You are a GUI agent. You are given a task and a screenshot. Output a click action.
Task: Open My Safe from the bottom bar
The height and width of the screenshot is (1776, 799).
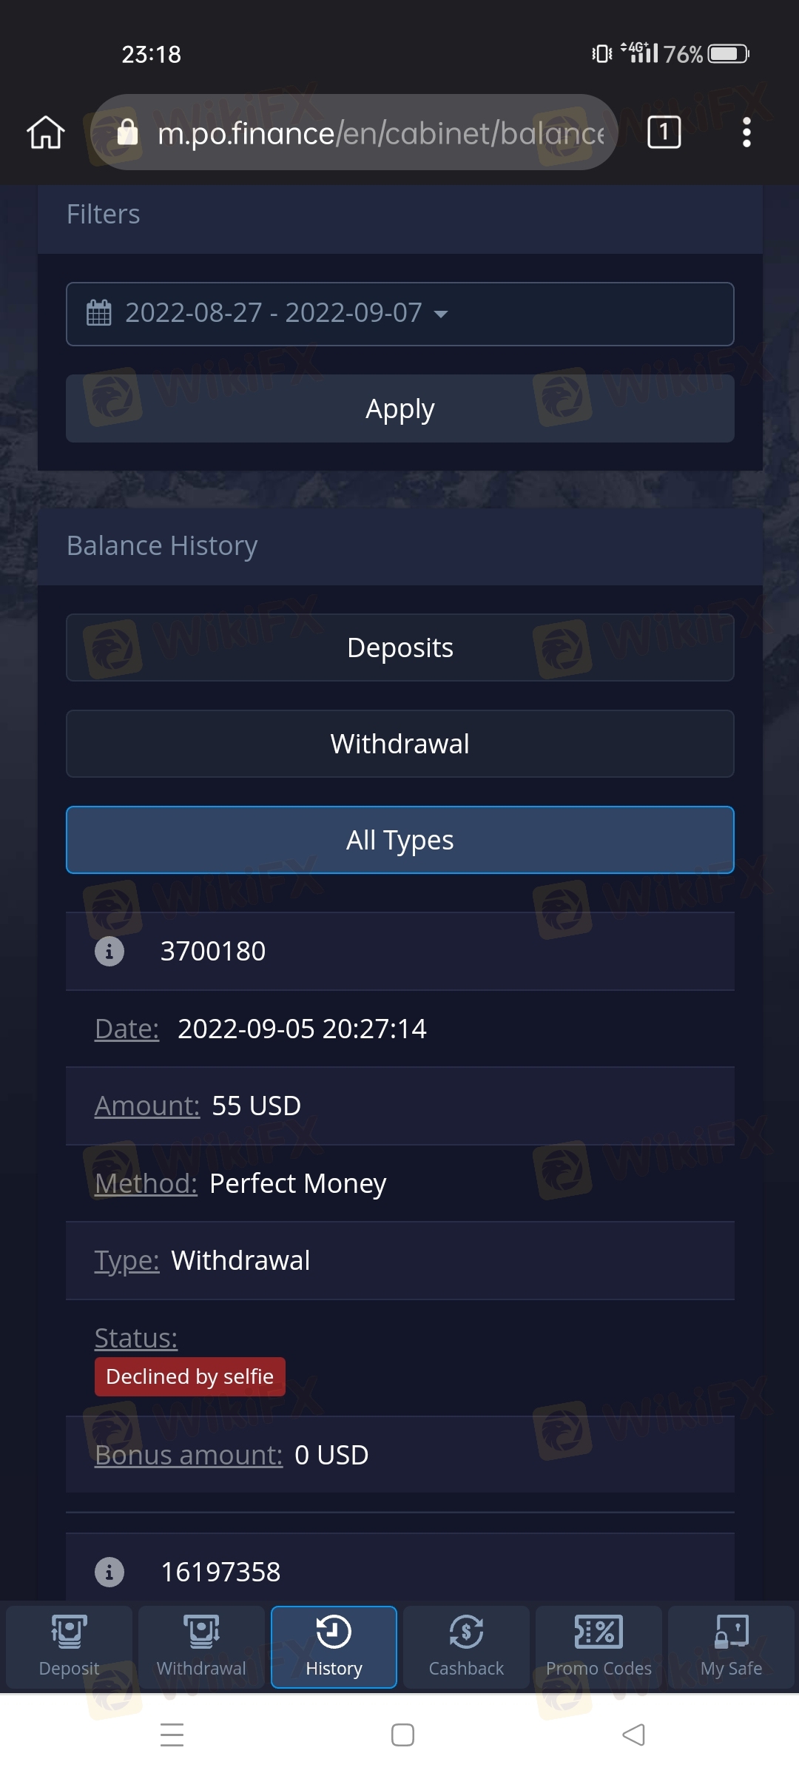tap(731, 1646)
